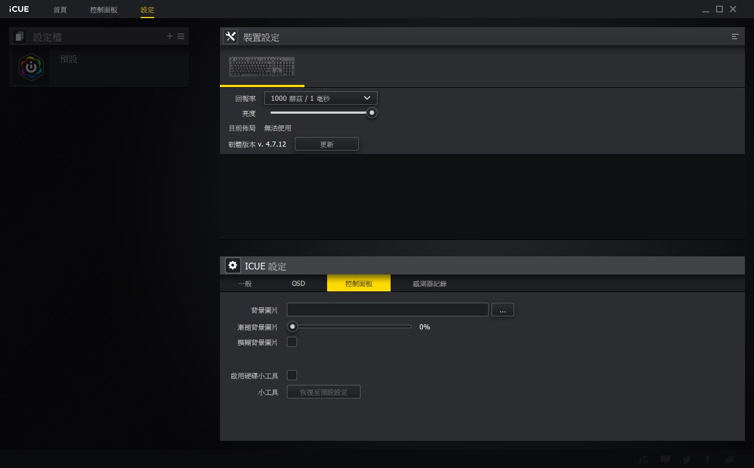This screenshot has height=468, width=754.
Task: Click the 設定檔 profiles stack icon
Action: coord(20,37)
